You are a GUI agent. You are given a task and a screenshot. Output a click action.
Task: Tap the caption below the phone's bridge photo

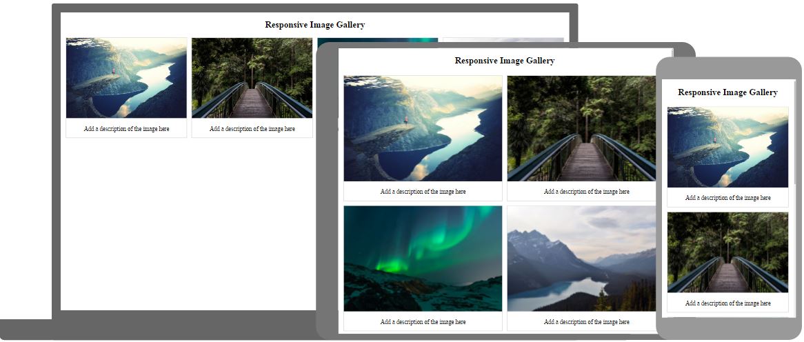tap(727, 303)
